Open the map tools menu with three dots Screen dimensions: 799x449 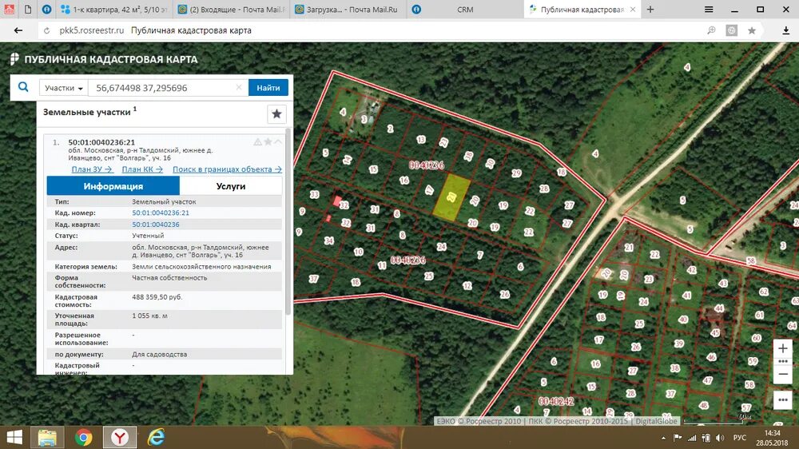click(x=783, y=400)
